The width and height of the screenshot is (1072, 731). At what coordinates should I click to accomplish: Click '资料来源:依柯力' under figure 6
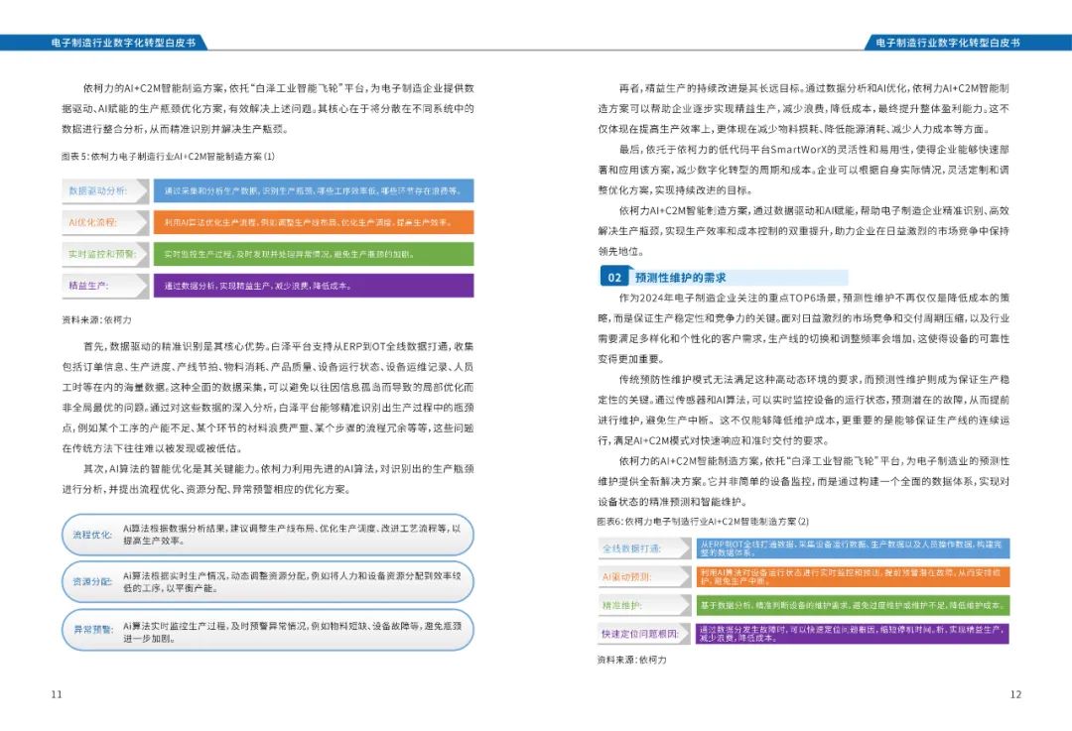pyautogui.click(x=631, y=660)
